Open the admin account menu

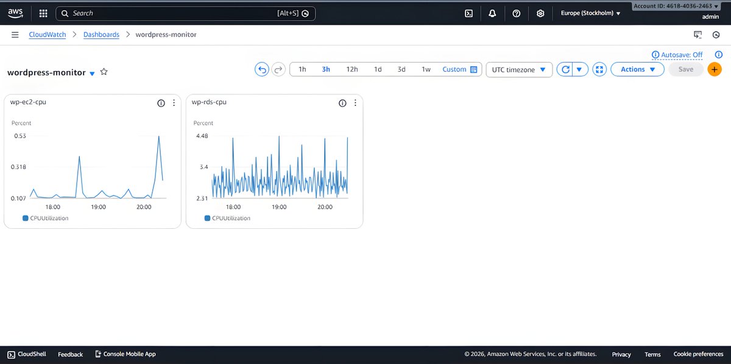pyautogui.click(x=710, y=16)
